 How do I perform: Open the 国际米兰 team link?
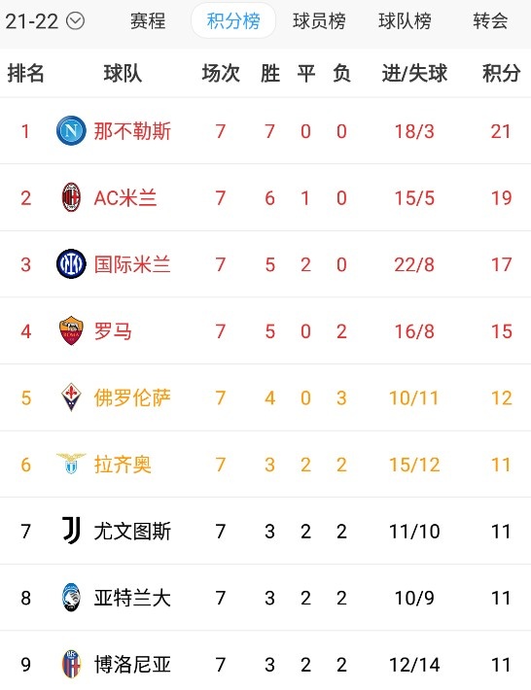pos(132,264)
